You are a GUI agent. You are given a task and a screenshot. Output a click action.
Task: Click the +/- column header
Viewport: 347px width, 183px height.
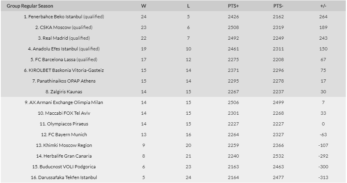323,6
